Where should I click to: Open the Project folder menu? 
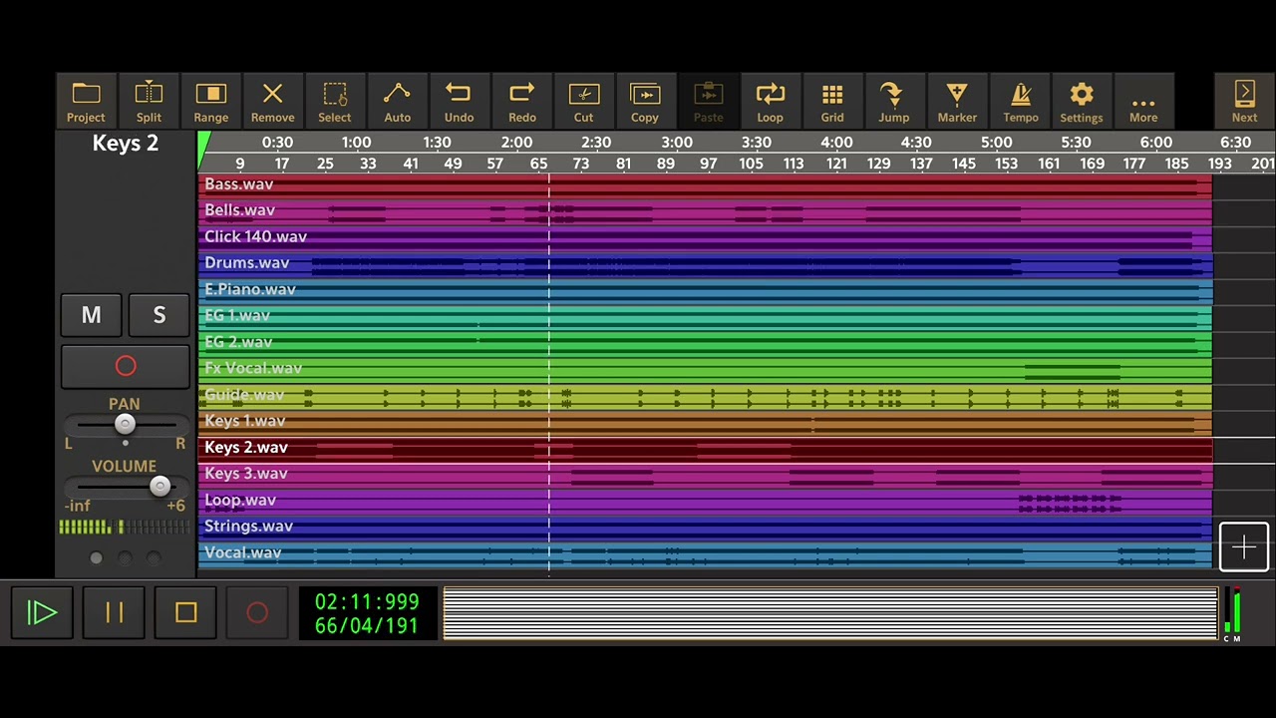coord(86,102)
